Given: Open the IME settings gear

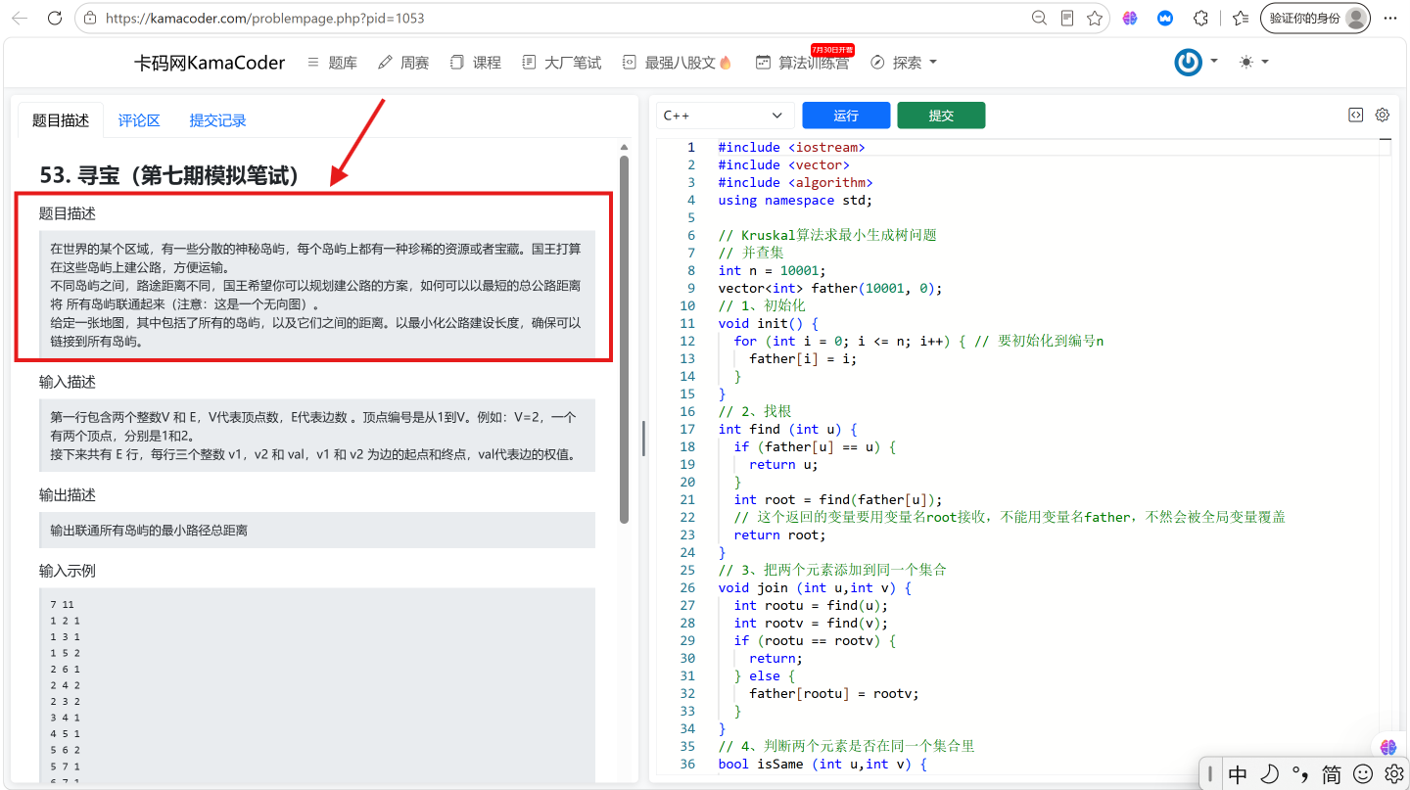Looking at the screenshot, I should point(1393,774).
